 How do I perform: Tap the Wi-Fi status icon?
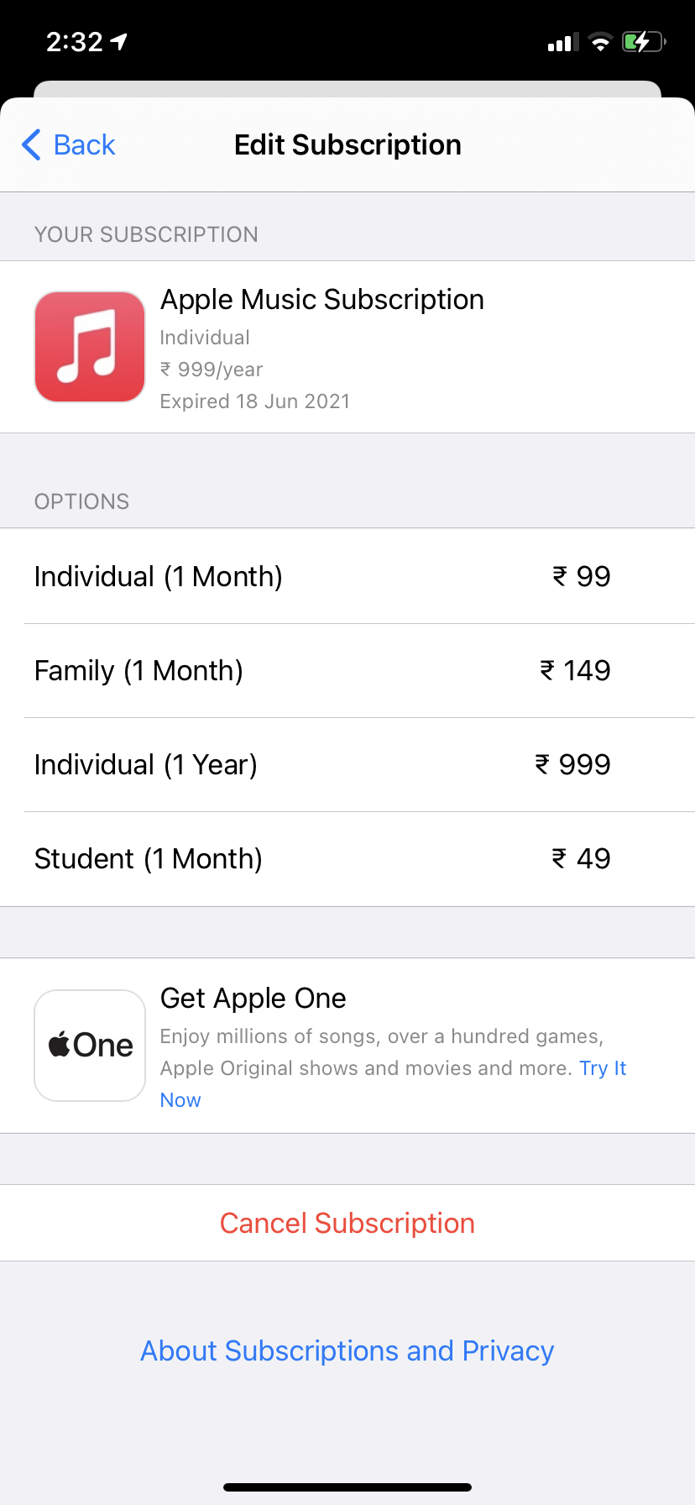coord(600,42)
